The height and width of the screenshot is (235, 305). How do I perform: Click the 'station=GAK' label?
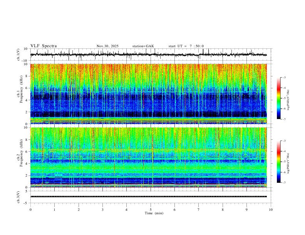click(143, 46)
